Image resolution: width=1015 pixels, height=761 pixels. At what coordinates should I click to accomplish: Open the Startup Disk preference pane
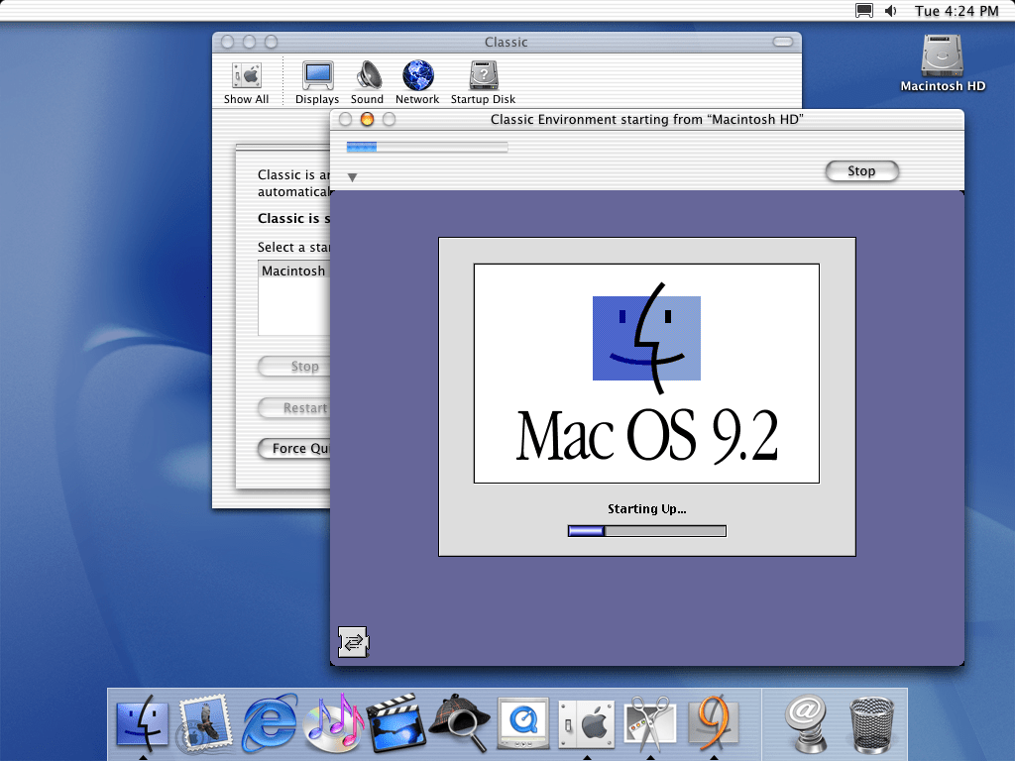tap(483, 82)
